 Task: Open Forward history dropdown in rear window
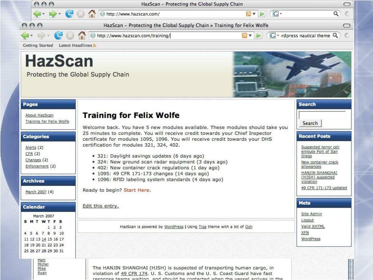pos(59,14)
